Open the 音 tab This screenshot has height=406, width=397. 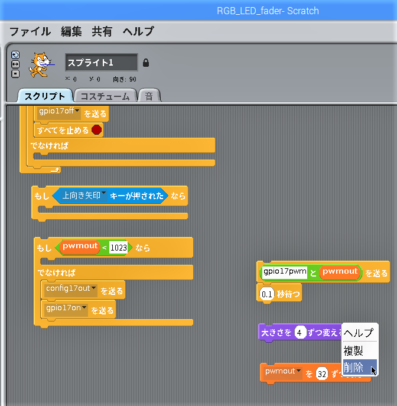(149, 96)
